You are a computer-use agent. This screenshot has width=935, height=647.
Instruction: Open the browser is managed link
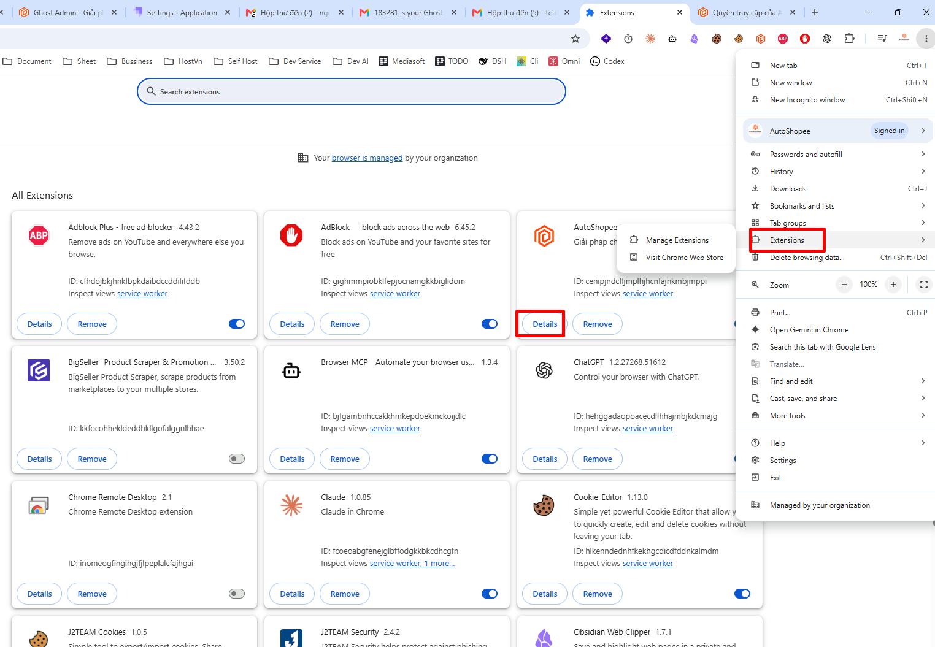(367, 158)
